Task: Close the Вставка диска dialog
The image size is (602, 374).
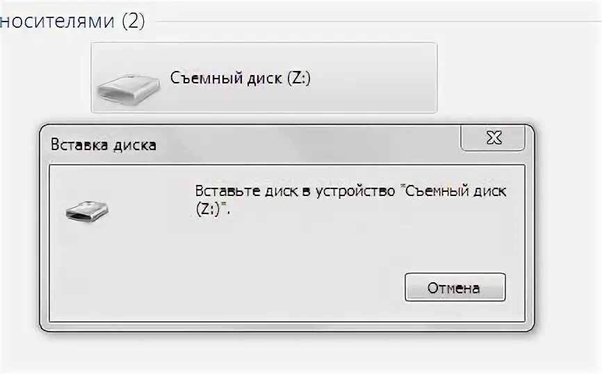Action: pyautogui.click(x=493, y=138)
